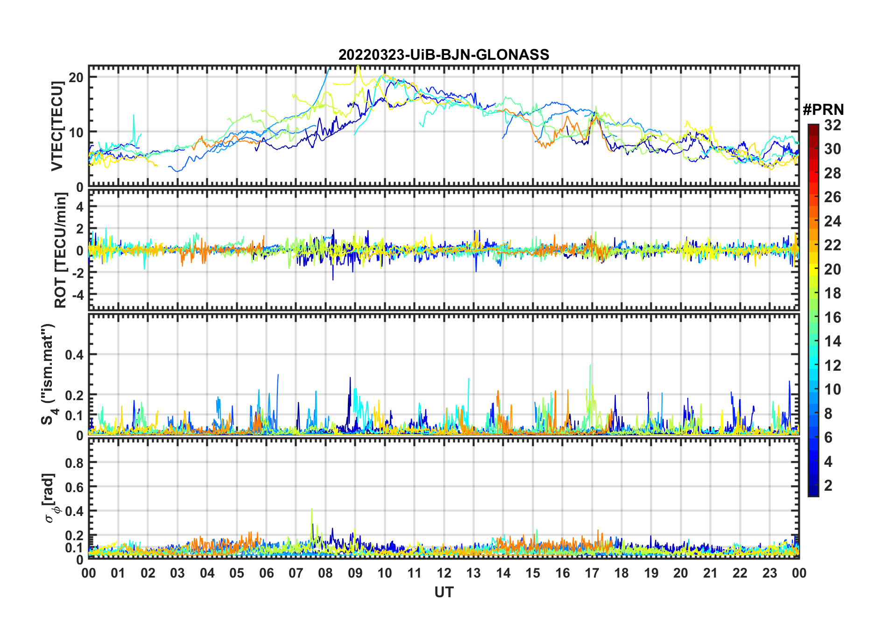Click the cyan VTEC spike near 01:30 UT
Viewport: 888px width, 621px height.
(x=134, y=117)
